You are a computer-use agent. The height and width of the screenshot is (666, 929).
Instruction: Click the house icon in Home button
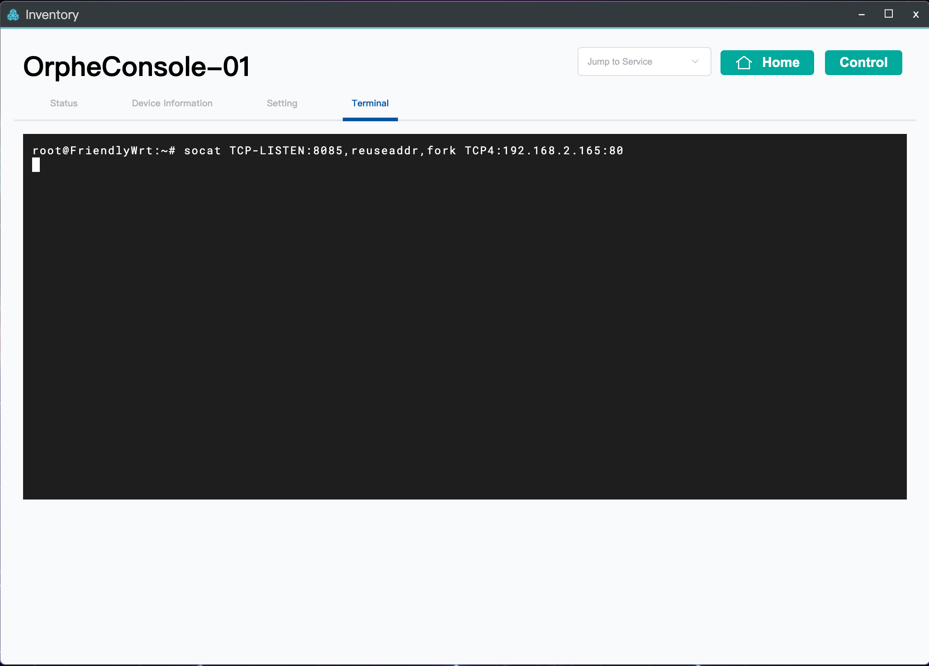point(744,62)
